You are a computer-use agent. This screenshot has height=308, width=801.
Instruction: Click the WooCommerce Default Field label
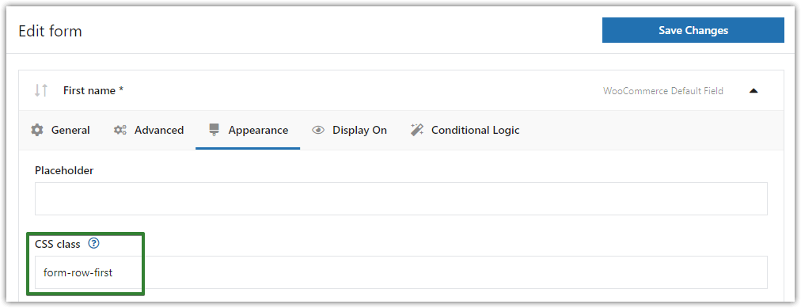[x=663, y=91]
